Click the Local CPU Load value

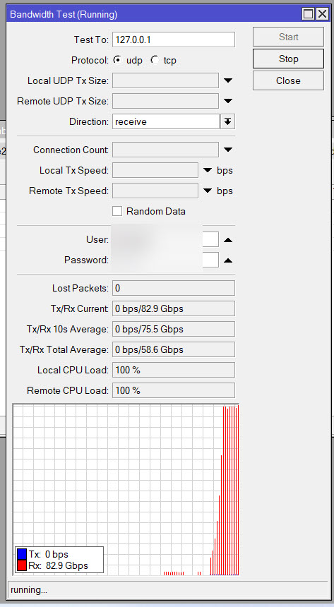[174, 370]
